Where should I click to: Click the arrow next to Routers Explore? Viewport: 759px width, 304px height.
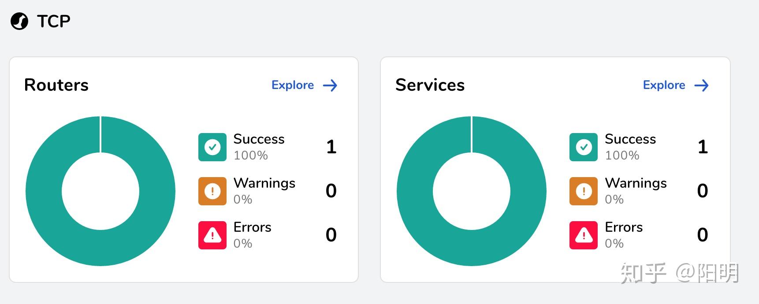(x=330, y=85)
